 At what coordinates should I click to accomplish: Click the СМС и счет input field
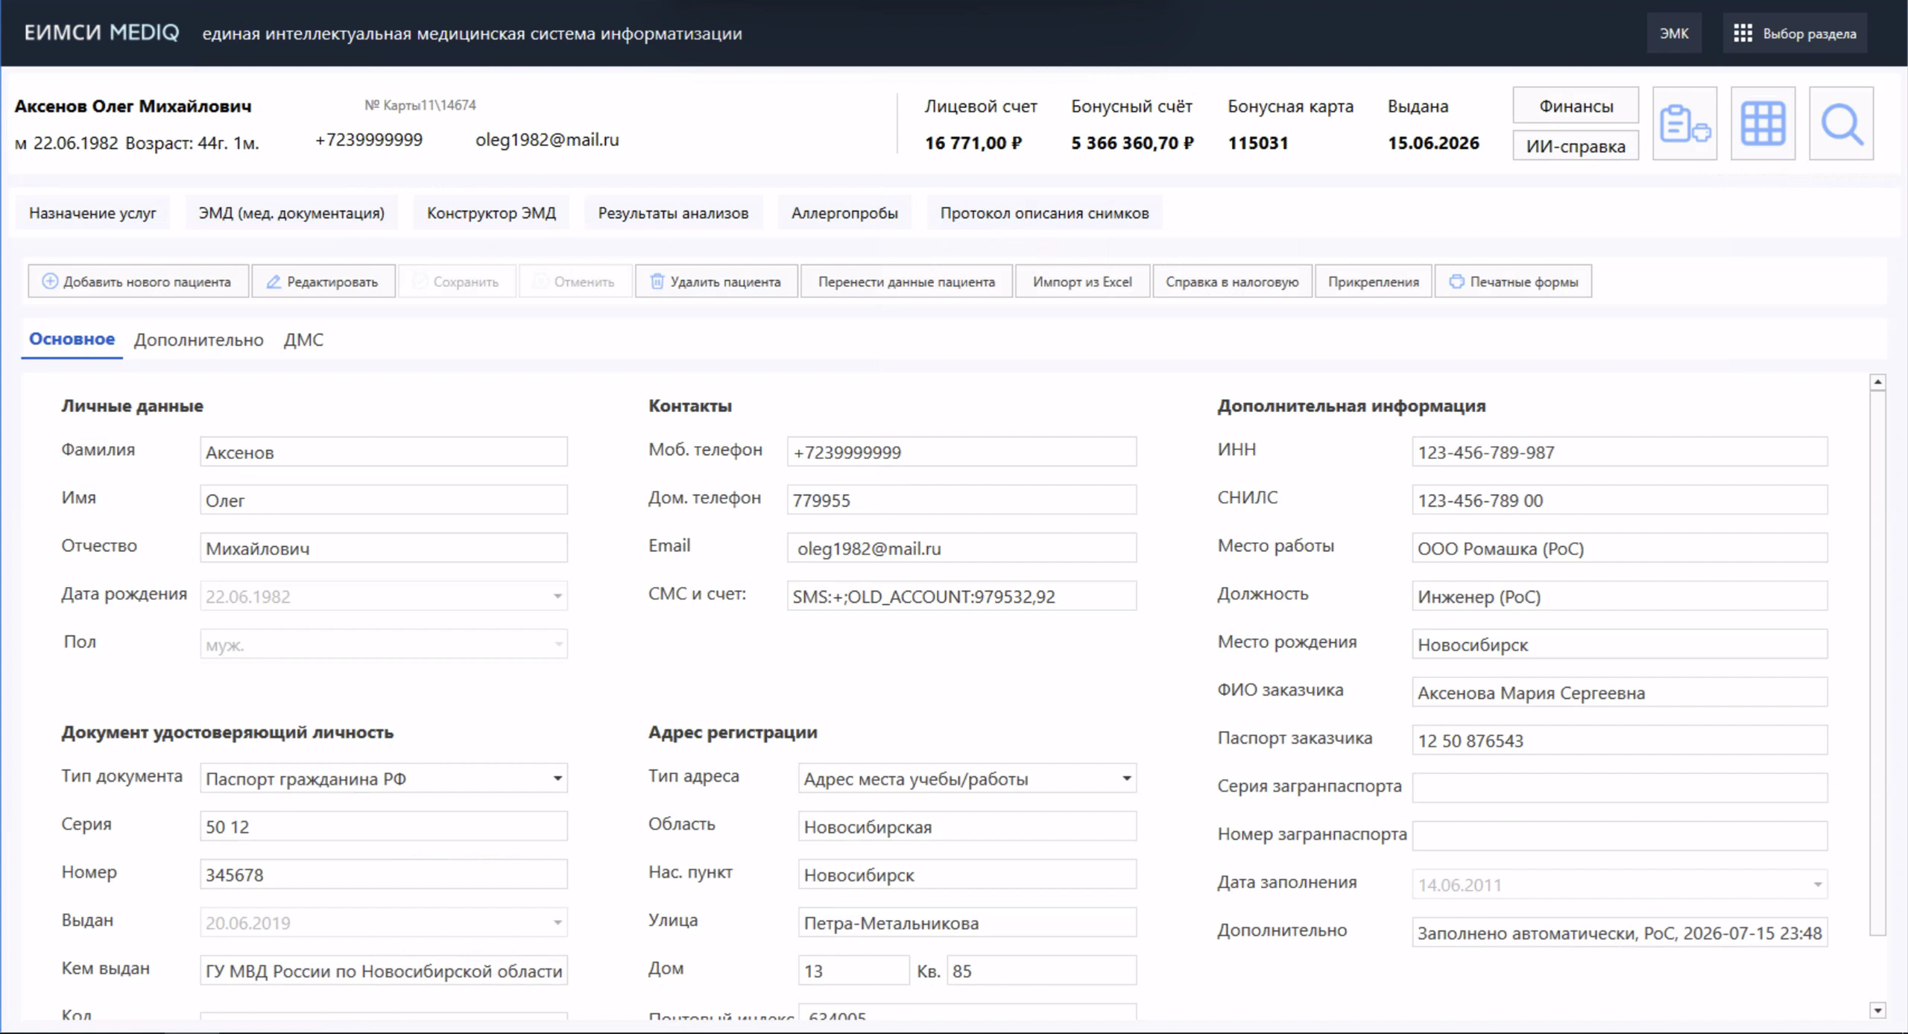(x=961, y=596)
